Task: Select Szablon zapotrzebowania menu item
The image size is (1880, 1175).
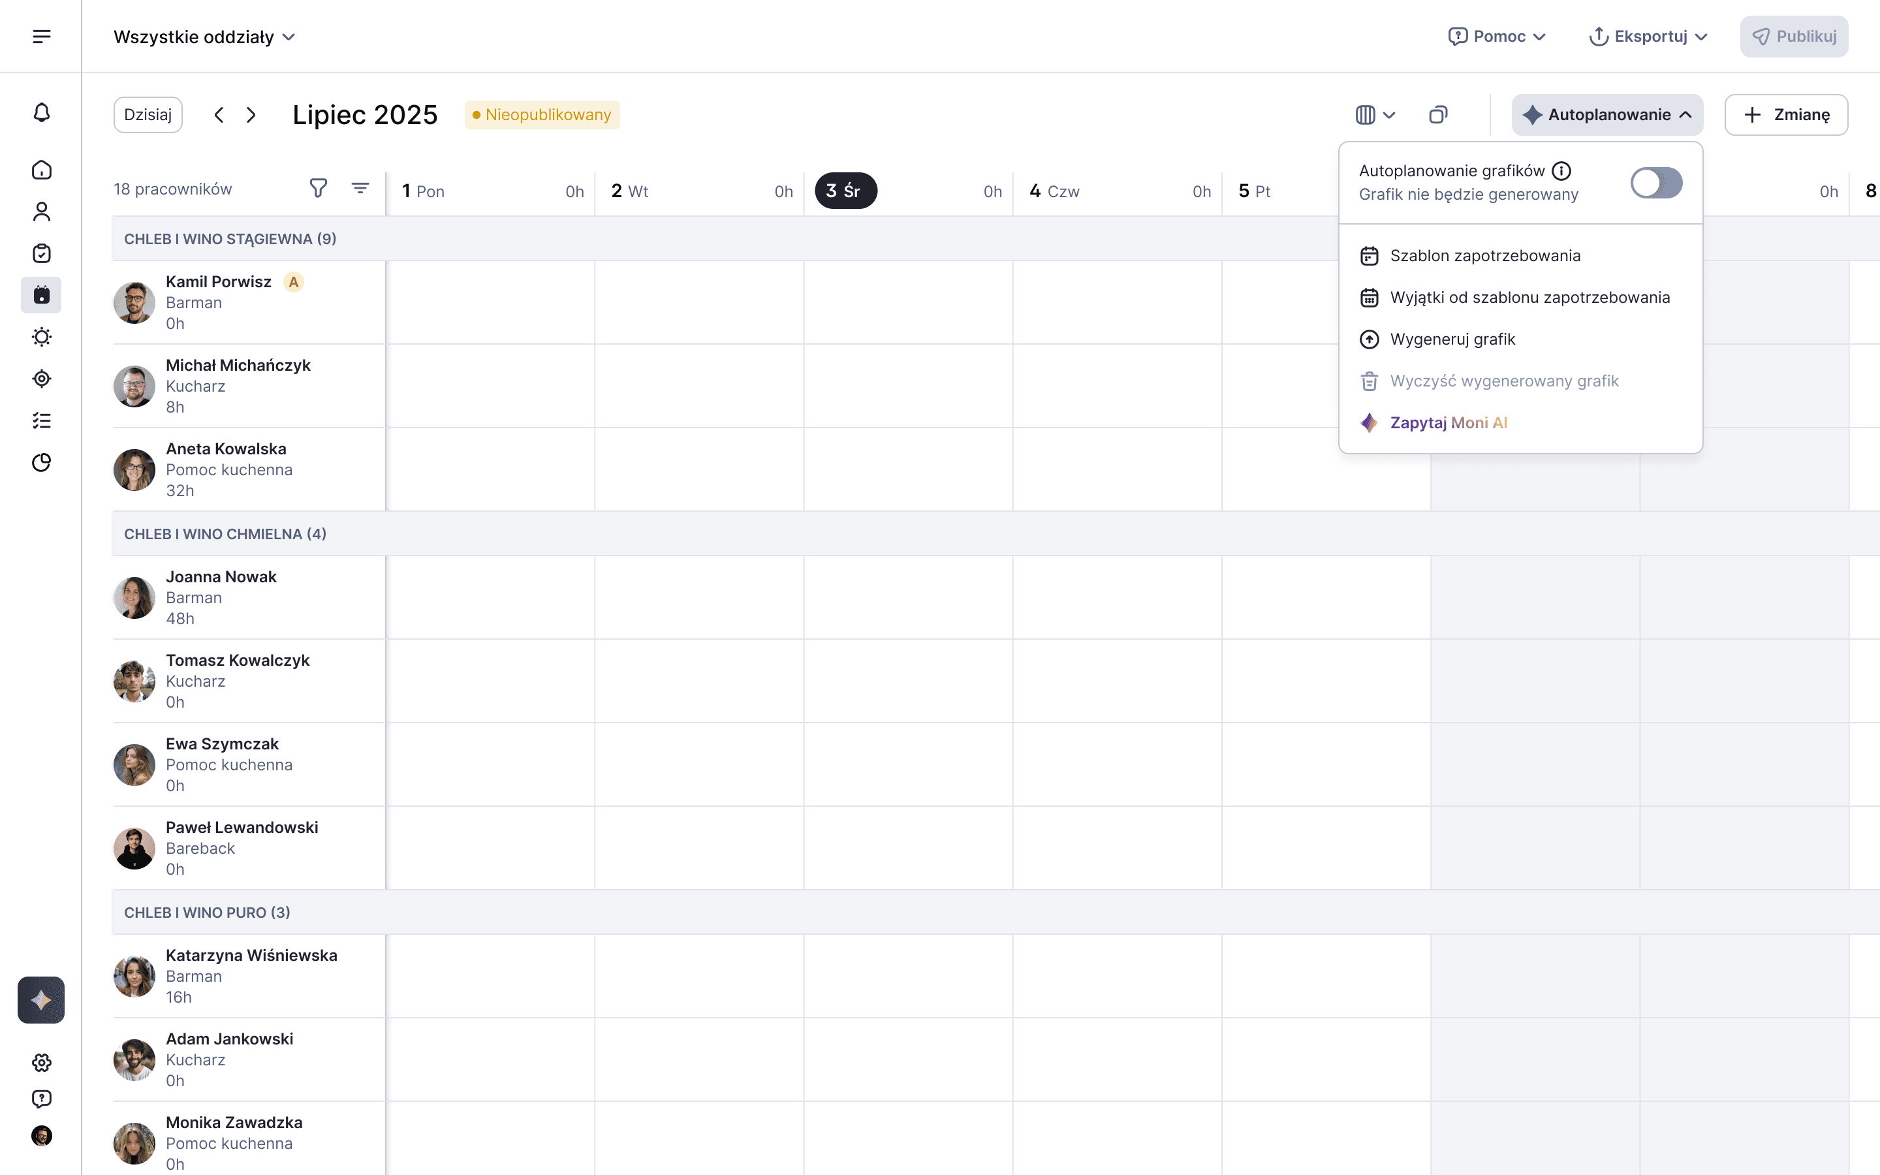Action: pos(1484,256)
